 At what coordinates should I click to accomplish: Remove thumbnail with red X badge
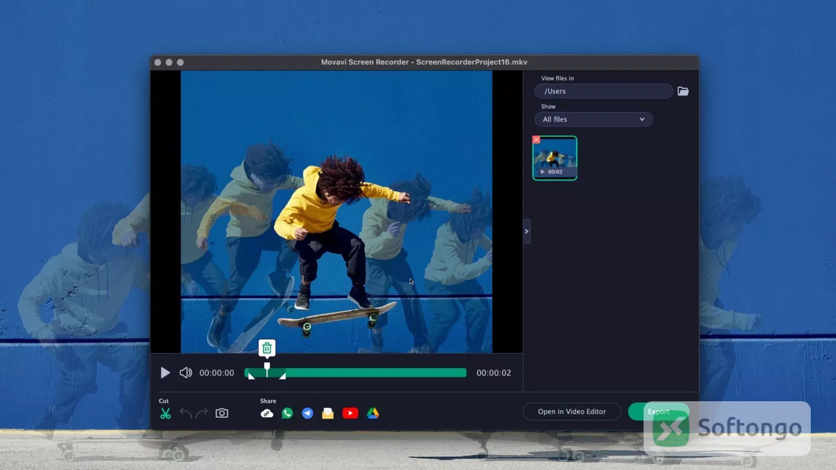coord(536,140)
